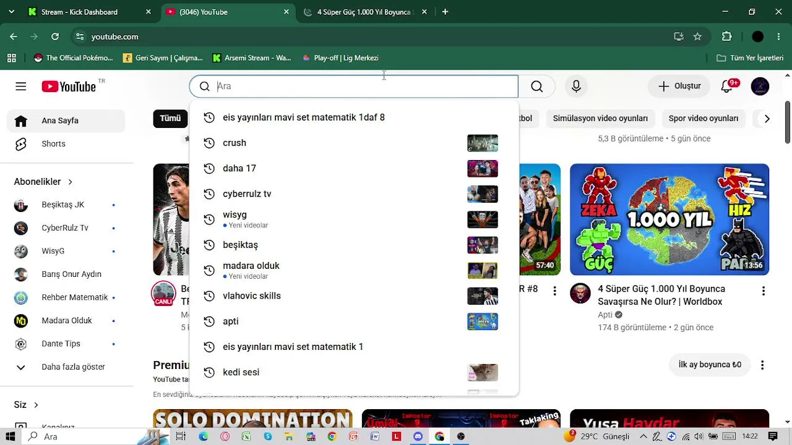The image size is (792, 445).
Task: Expand Daha fazla göster in subscriptions
Action: [x=66, y=367]
